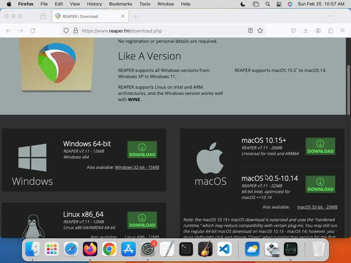This screenshot has width=351, height=263.
Task: Open the History menu
Action: (x=94, y=4)
